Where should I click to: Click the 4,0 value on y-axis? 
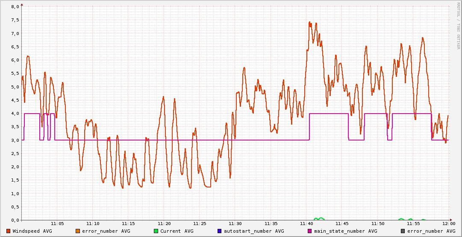[x=15, y=114]
